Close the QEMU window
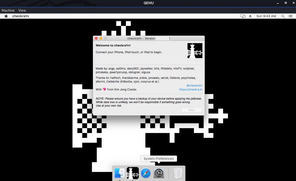 pos(293,3)
